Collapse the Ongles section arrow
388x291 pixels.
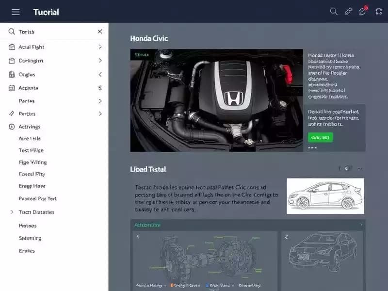100,75
